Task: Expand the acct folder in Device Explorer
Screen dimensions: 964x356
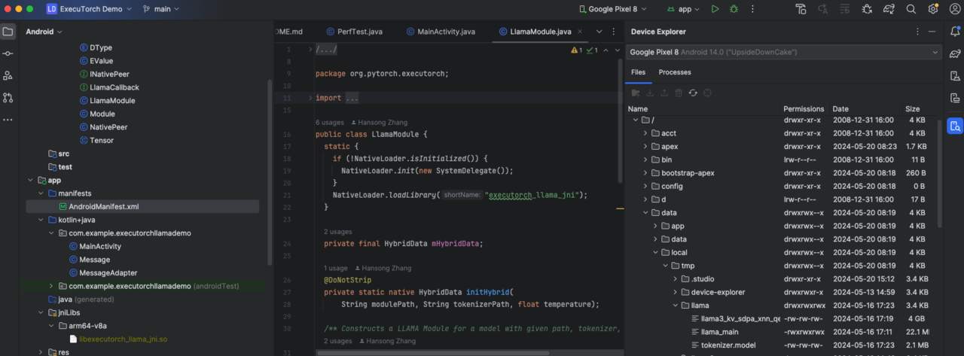Action: point(645,133)
